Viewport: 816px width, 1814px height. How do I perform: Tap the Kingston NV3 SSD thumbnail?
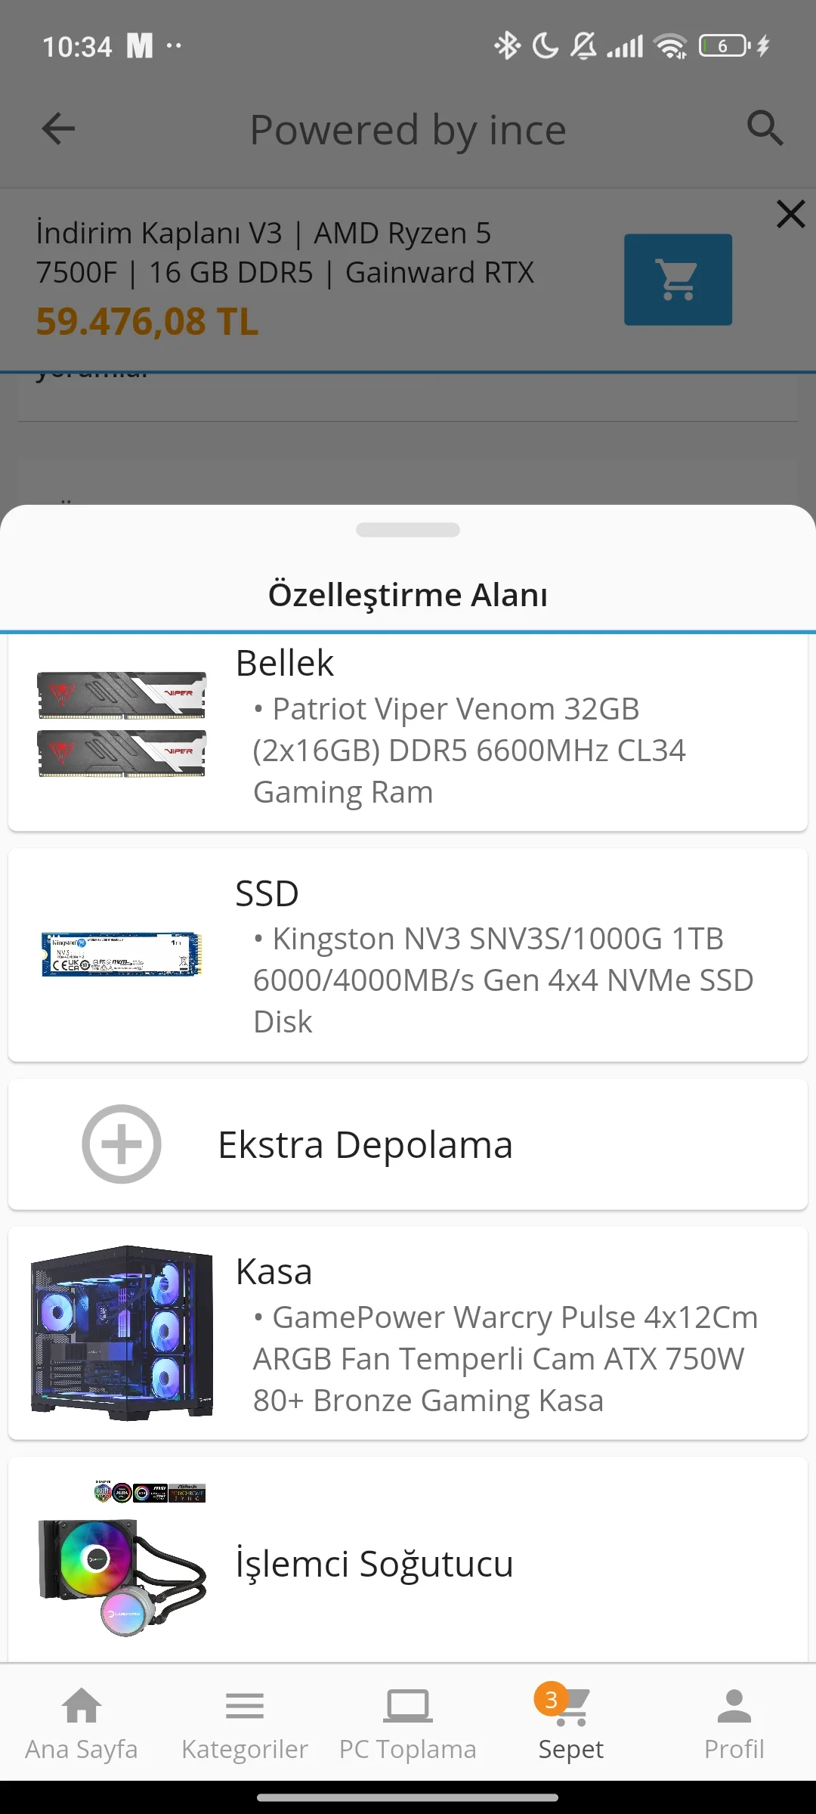(x=122, y=954)
